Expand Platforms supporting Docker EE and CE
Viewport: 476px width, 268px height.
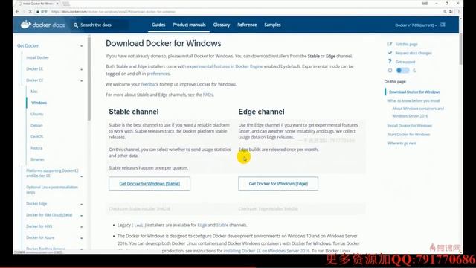[81, 176]
